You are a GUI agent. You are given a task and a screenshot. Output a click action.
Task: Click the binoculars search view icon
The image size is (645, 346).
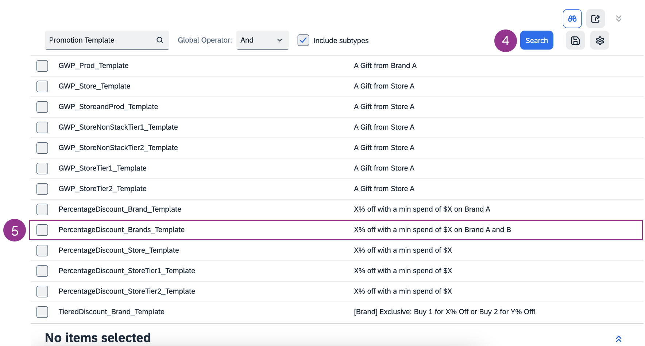(572, 19)
